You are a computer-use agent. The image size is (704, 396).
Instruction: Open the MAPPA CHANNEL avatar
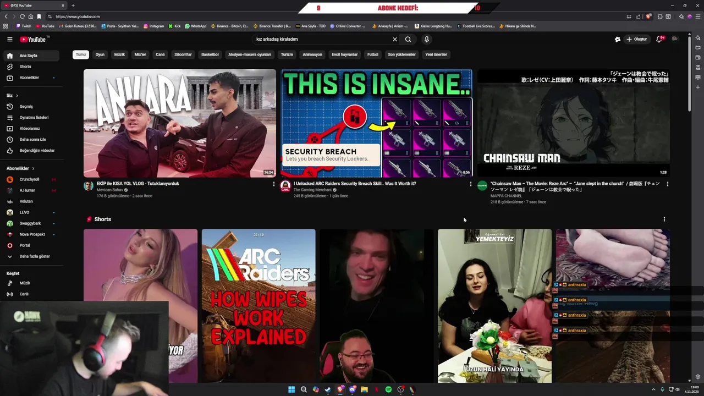(x=482, y=186)
